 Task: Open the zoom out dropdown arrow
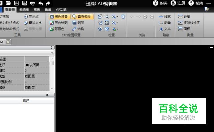(118, 23)
